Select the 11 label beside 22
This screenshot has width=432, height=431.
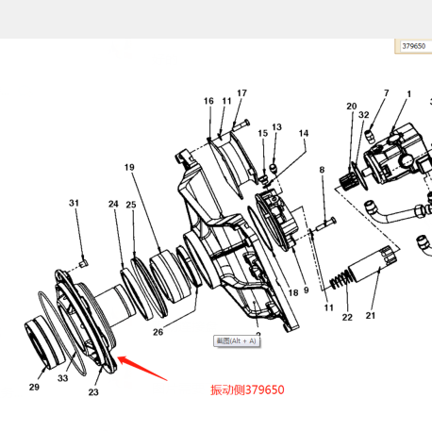329,307
